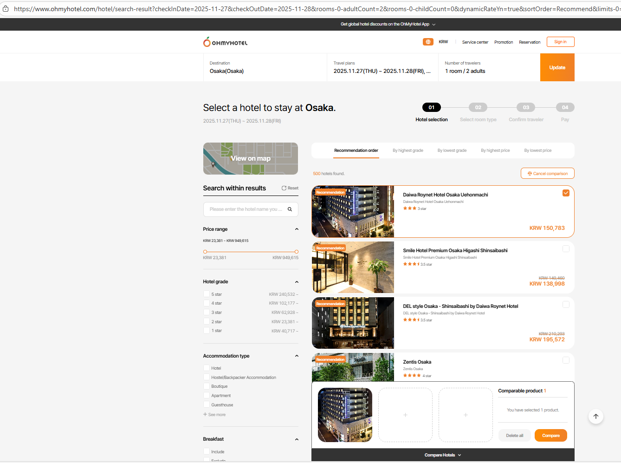Open the Reservation link
This screenshot has width=621, height=463.
click(530, 42)
